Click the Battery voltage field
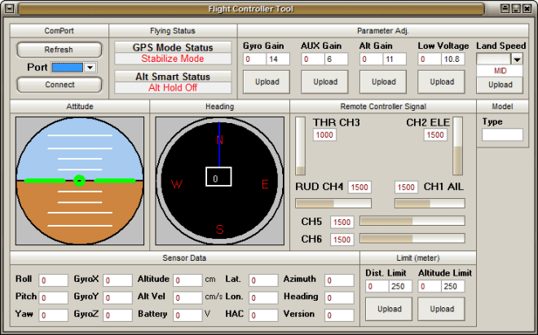The width and height of the screenshot is (538, 335). click(187, 315)
